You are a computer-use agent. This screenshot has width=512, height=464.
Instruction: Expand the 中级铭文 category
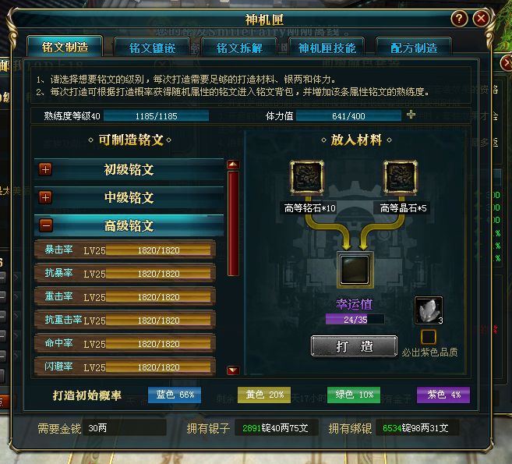click(x=45, y=197)
